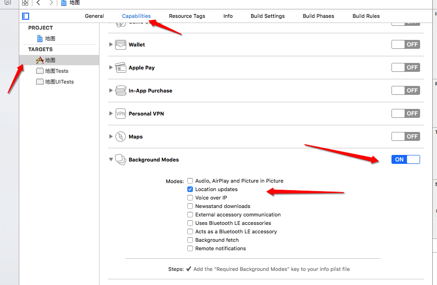
Task: Click the Apple Pay card icon
Action: tap(121, 68)
